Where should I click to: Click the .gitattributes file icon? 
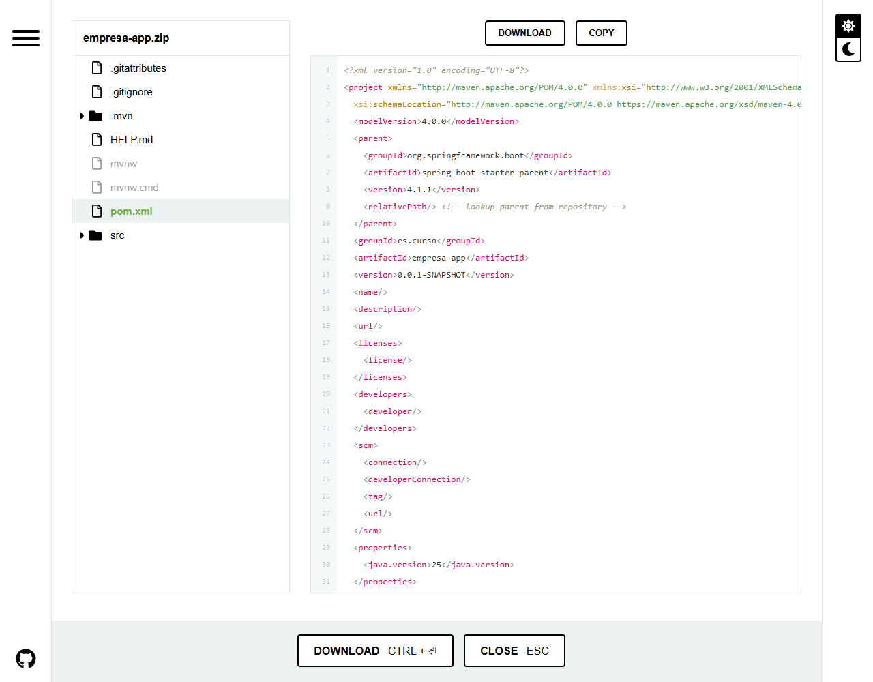[x=97, y=68]
